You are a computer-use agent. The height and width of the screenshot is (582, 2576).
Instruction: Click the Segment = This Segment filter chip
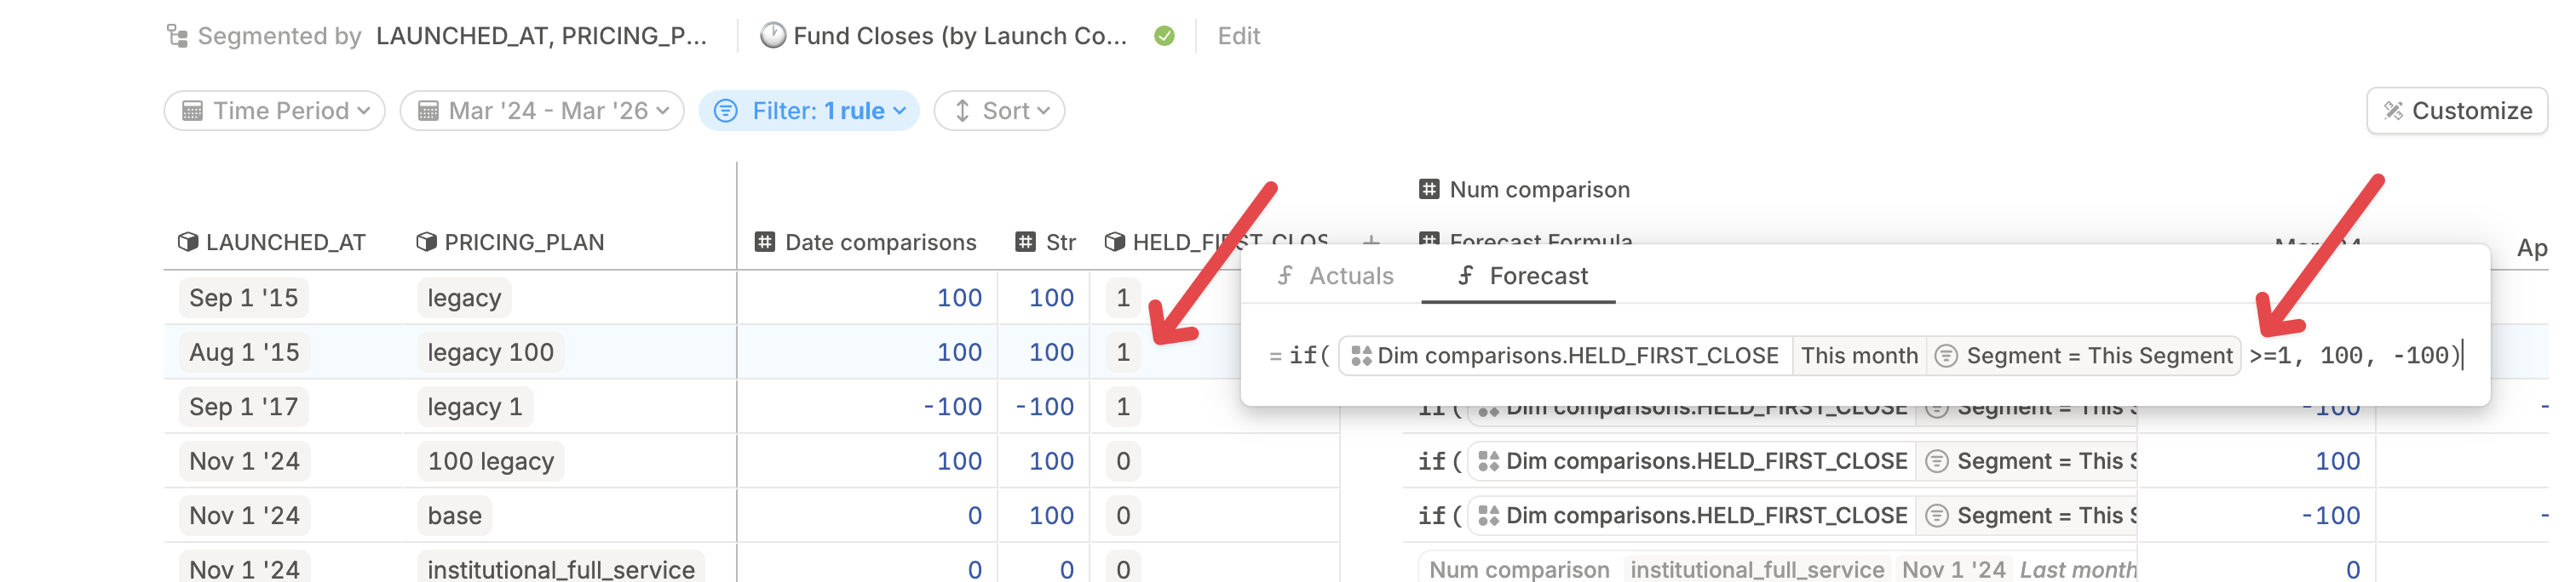coord(2084,356)
